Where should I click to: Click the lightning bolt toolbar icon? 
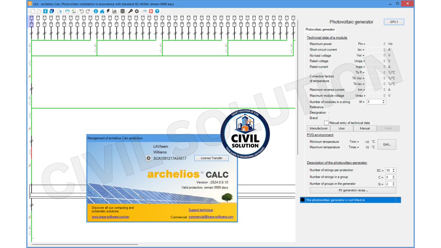108,11
